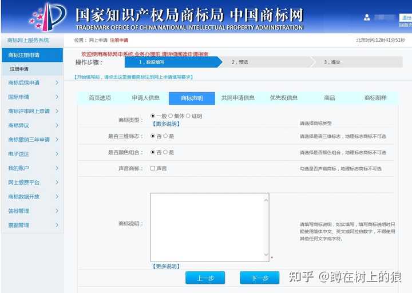Image resolution: width=412 pixels, height=293 pixels.
Task: Select 一般 trademark type radio
Action: pyautogui.click(x=153, y=116)
